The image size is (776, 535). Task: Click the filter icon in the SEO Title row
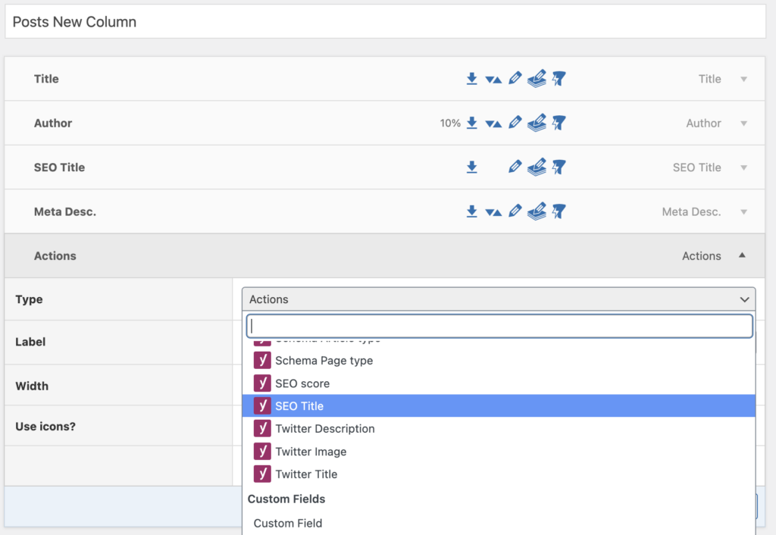point(559,167)
